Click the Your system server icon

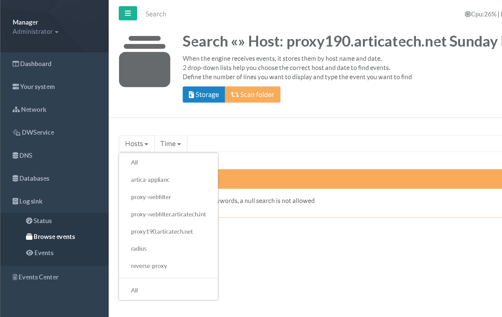16,87
